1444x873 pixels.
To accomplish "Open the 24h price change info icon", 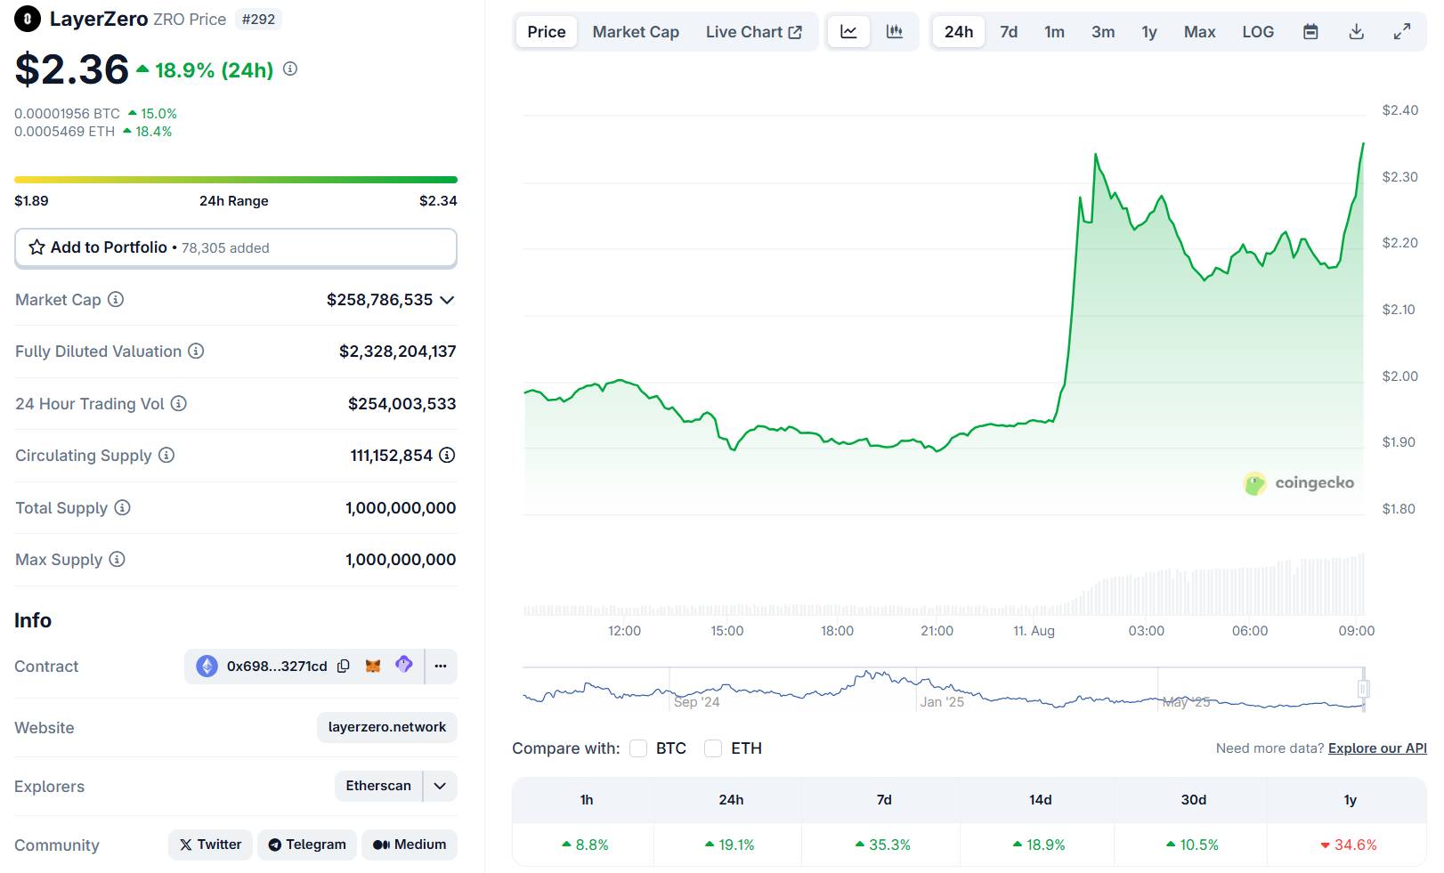I will 290,69.
